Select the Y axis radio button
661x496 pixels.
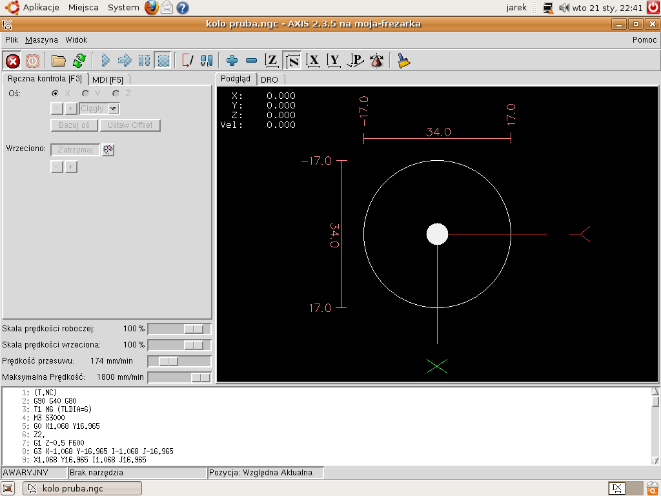tap(86, 93)
